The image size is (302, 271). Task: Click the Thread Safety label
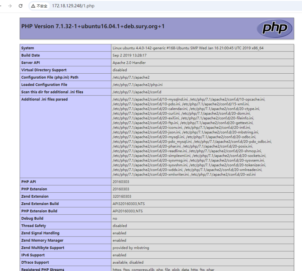34,226
